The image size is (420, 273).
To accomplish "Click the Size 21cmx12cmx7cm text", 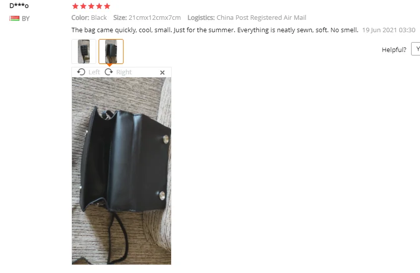I will click(x=147, y=18).
